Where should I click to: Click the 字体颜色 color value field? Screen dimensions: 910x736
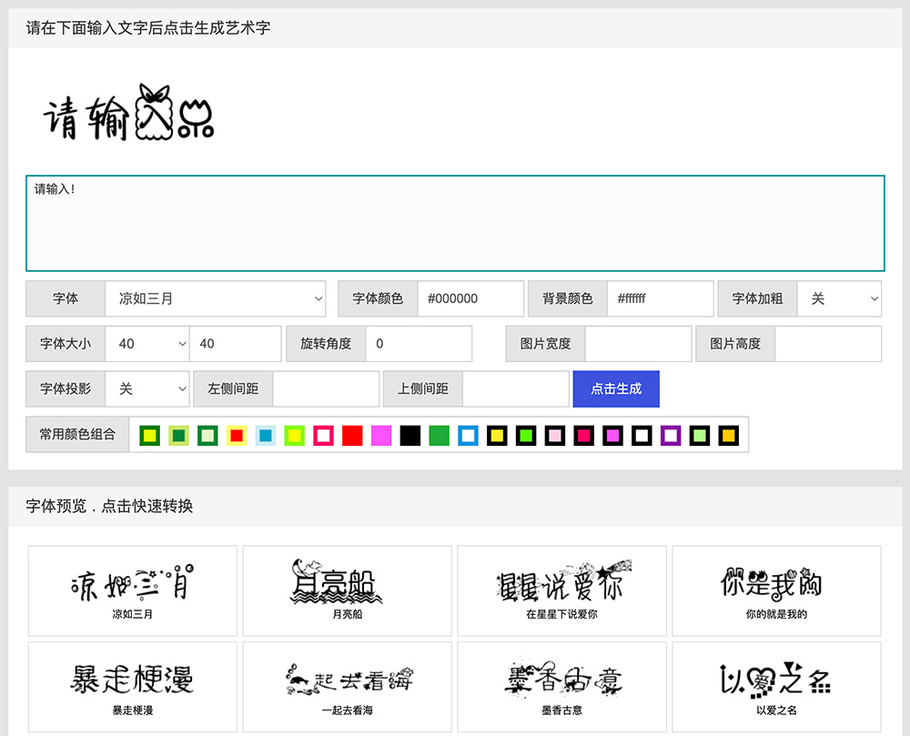click(x=470, y=298)
